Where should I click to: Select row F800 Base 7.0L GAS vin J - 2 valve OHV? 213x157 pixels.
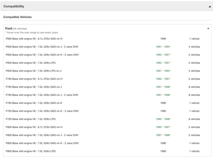[107, 135]
